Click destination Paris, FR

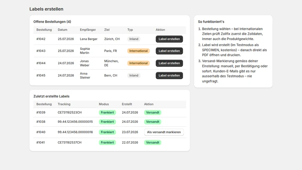tap(111, 51)
